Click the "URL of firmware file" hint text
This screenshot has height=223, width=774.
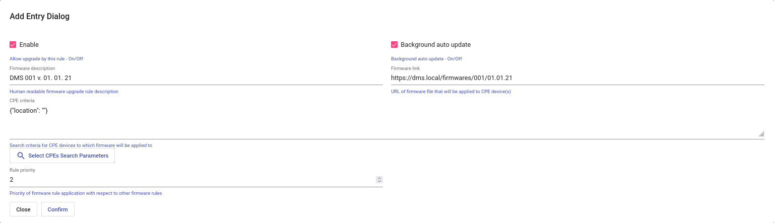(451, 92)
